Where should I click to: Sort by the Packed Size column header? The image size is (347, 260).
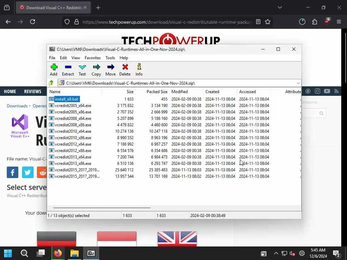pyautogui.click(x=152, y=91)
